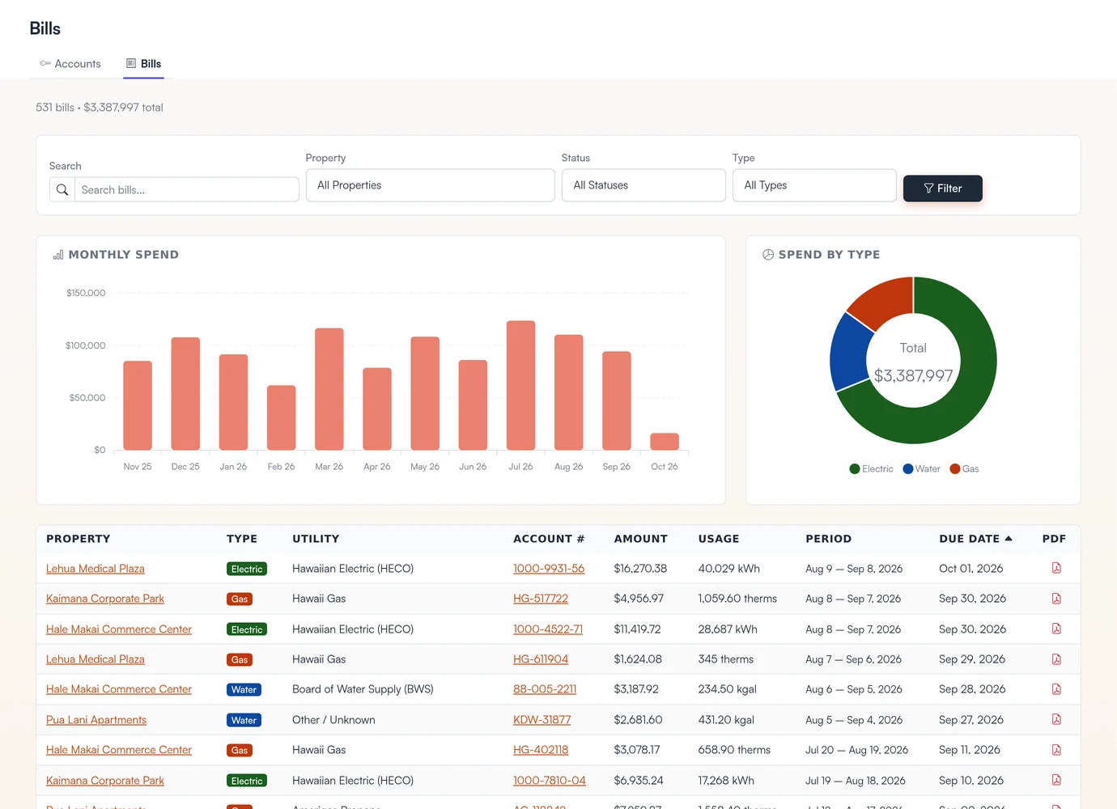Open PDF for bill 1000-4522-71
Image resolution: width=1117 pixels, height=809 pixels.
pos(1056,629)
